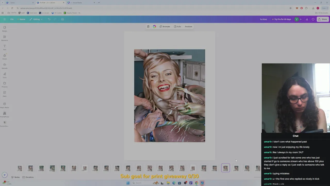Open the Projects side panel
The image size is (330, 186).
(5, 84)
